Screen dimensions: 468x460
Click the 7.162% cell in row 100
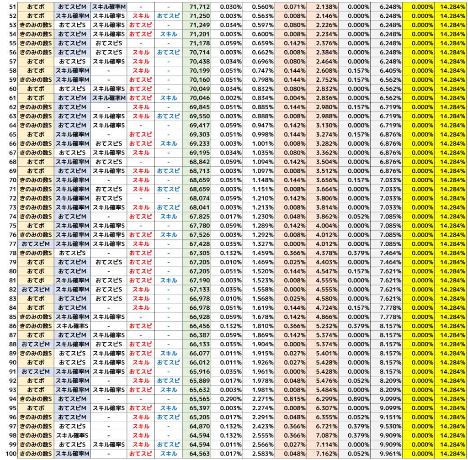click(323, 454)
